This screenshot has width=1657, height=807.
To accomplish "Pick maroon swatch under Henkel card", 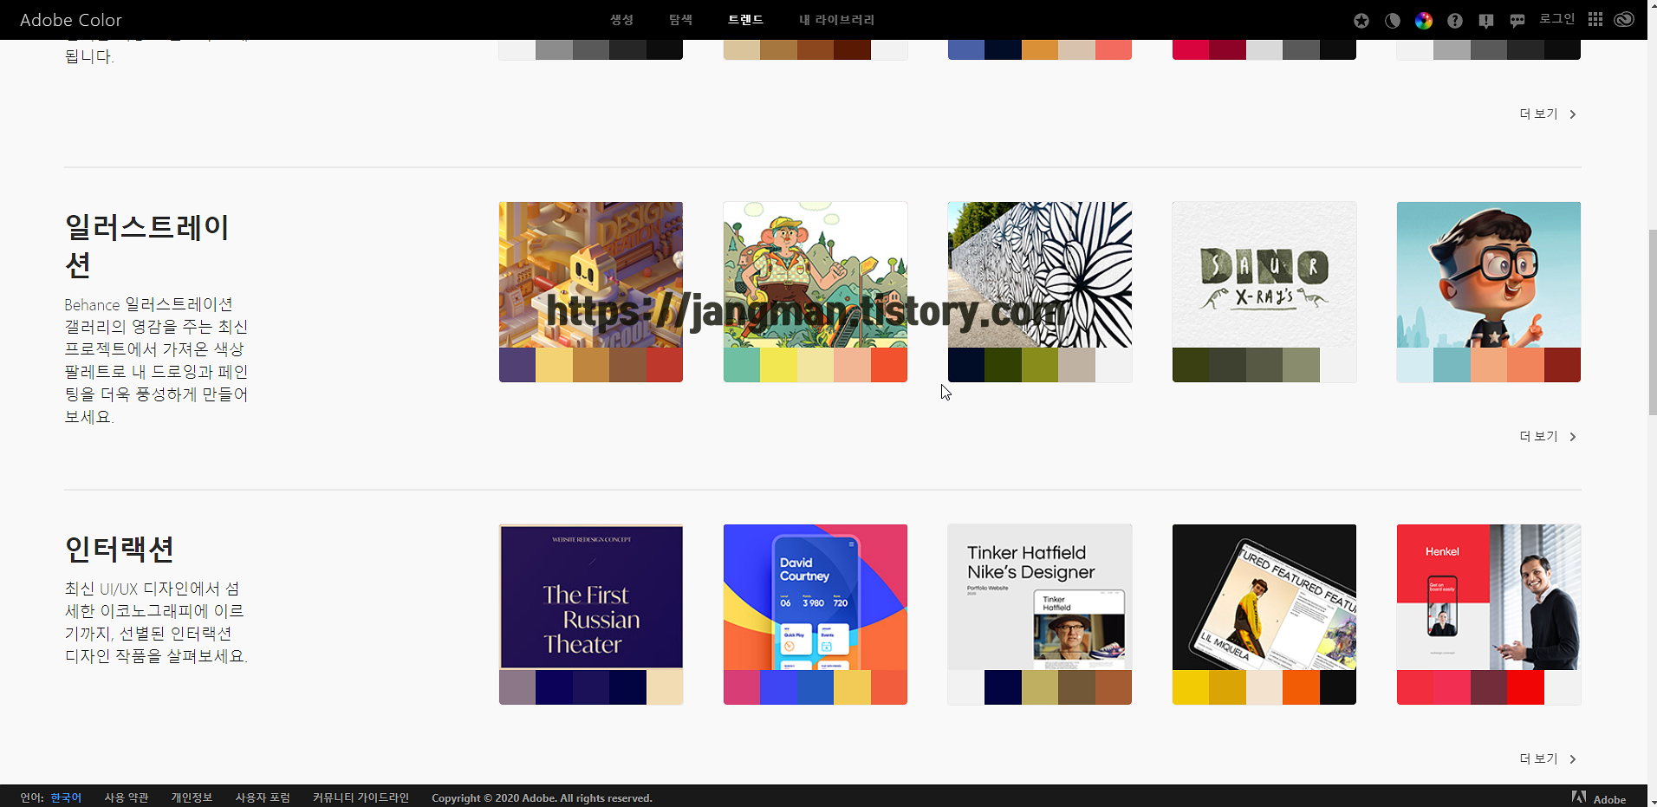I will pos(1489,687).
